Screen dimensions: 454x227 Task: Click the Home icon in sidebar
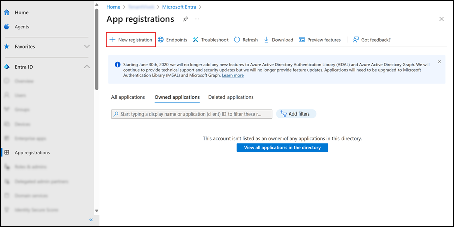point(7,13)
